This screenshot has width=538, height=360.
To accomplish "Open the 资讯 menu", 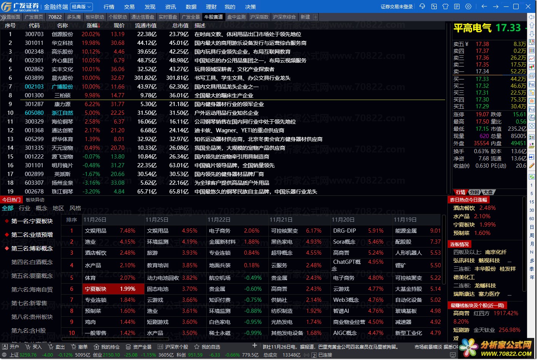I will (x=171, y=7).
